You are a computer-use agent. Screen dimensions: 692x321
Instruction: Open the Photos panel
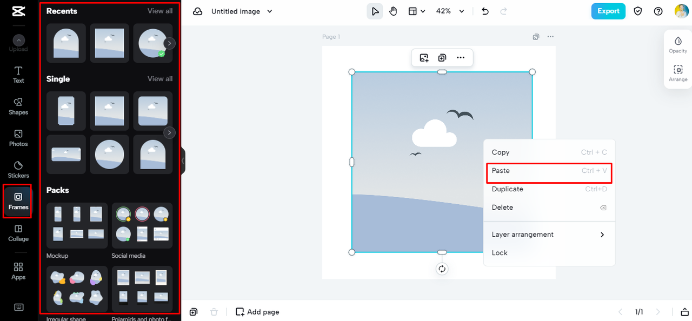pos(18,138)
